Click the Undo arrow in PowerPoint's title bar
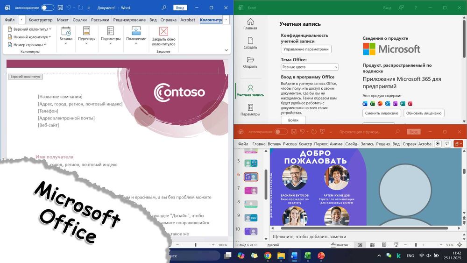 tap(302, 132)
